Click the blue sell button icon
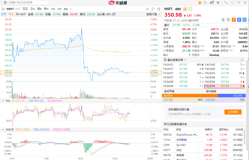 239,20
